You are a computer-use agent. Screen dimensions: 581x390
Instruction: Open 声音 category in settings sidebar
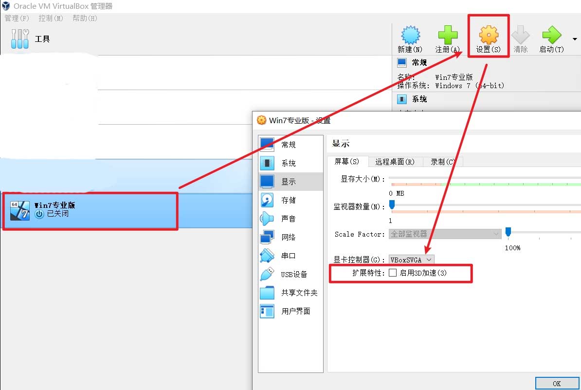[290, 219]
